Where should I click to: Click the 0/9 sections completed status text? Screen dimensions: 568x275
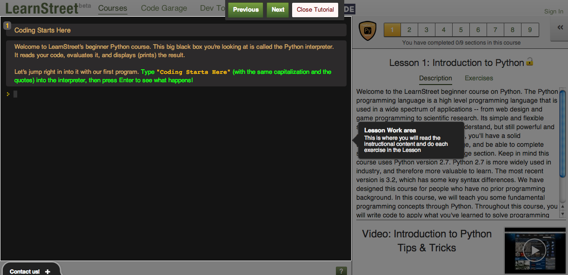(x=461, y=42)
